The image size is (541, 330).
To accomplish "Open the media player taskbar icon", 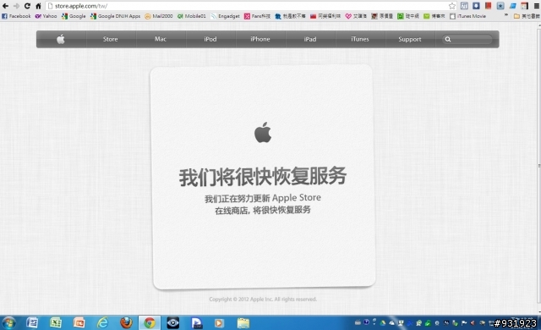I will pos(219,322).
